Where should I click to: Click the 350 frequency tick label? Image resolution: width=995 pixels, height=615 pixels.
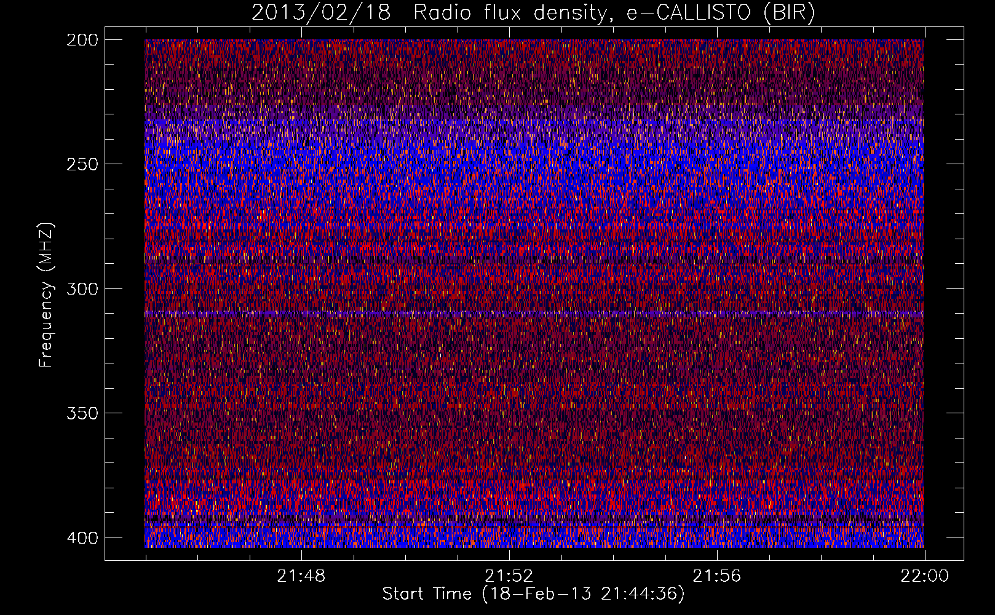pos(82,413)
